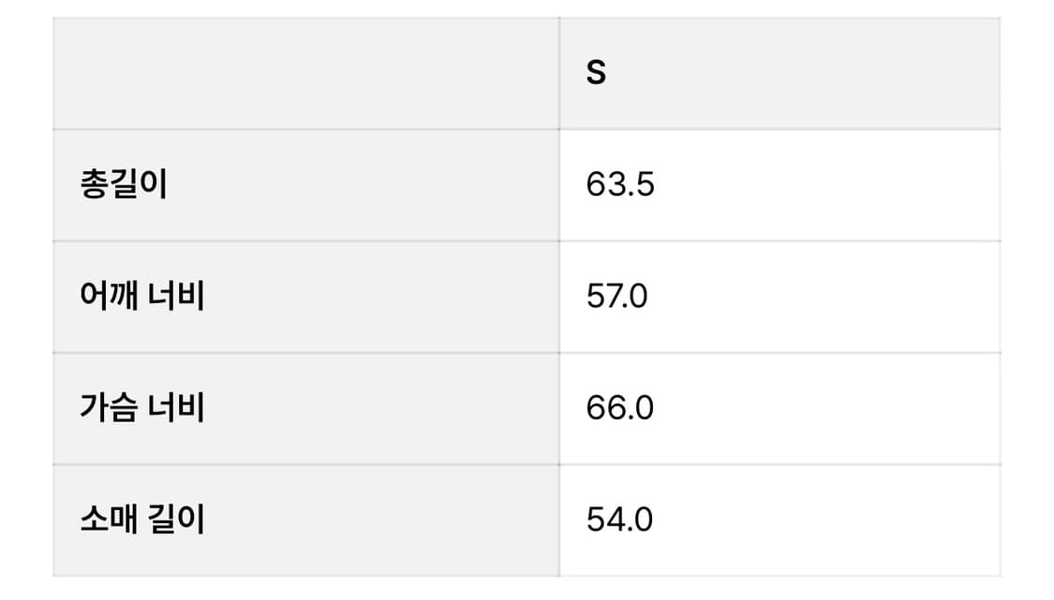Click the S size column header
1054x600 pixels.
596,73
